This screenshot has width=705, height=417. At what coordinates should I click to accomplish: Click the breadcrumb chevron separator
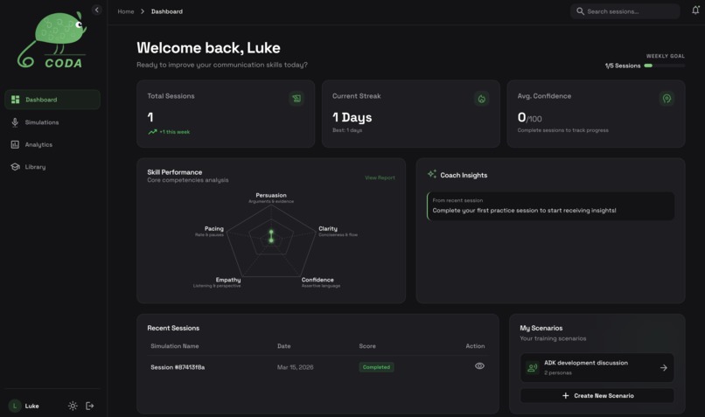143,11
